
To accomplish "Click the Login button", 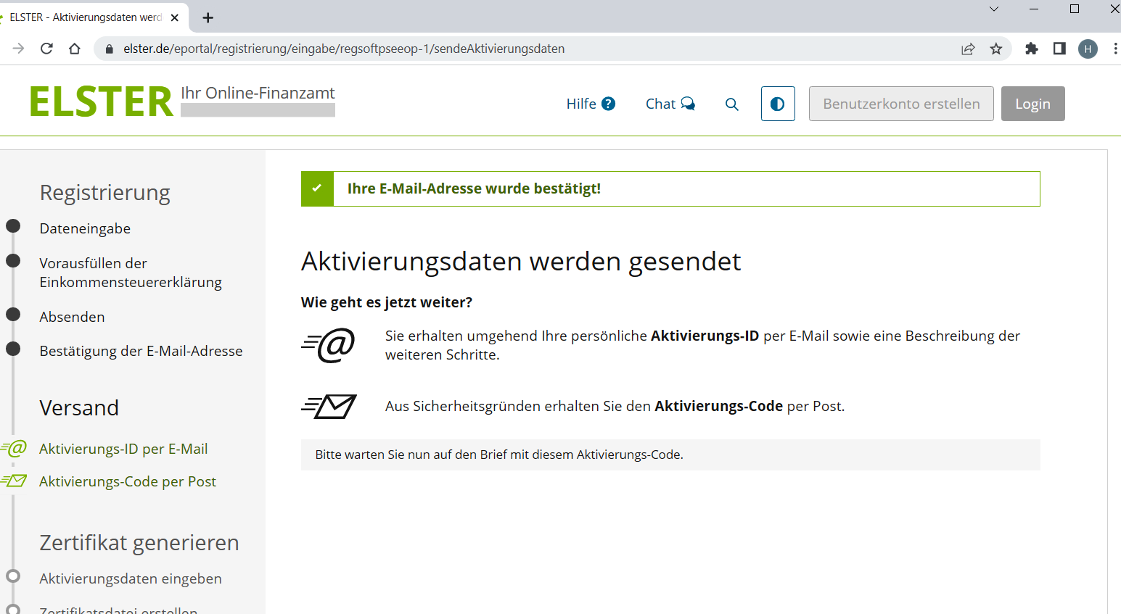I will (1032, 103).
